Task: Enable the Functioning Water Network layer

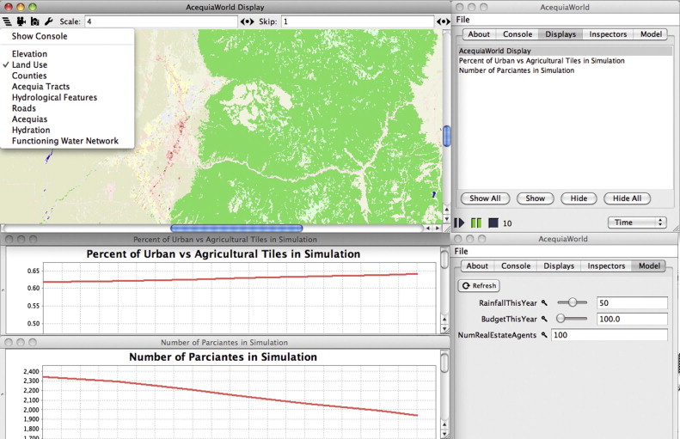Action: [67, 140]
